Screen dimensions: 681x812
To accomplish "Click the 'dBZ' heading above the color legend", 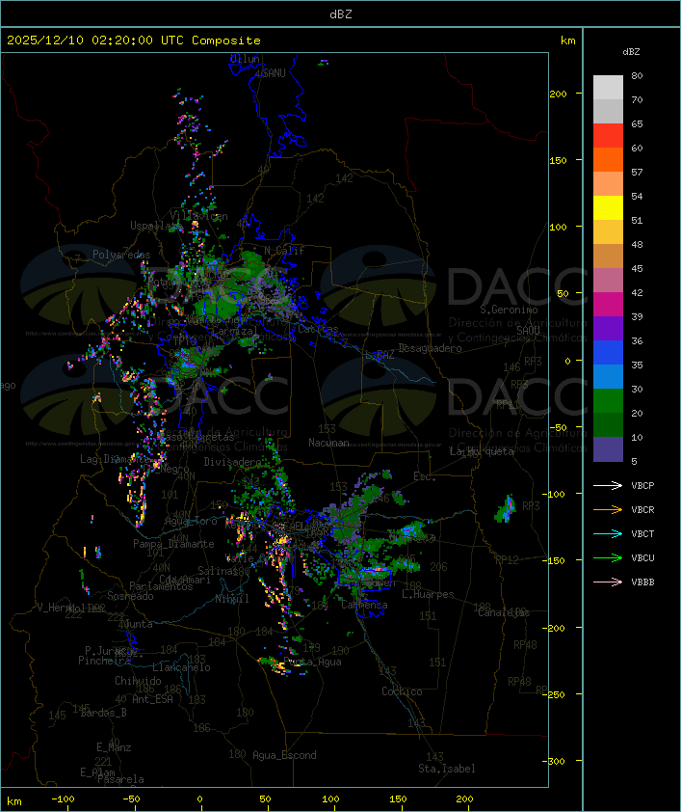I will [x=631, y=52].
